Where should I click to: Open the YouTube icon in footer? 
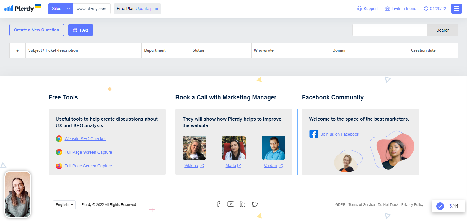(x=230, y=204)
